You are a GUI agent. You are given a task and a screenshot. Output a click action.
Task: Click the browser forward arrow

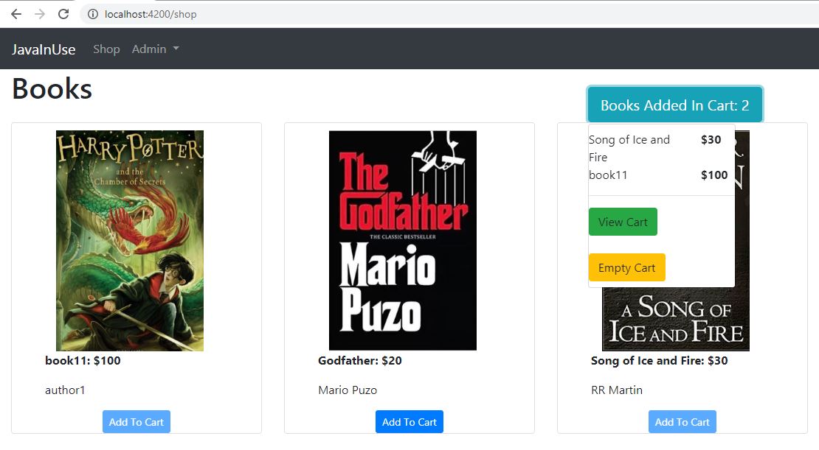tap(40, 14)
